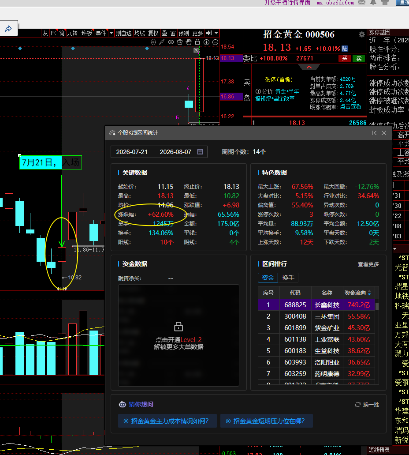
Task: Open the notification bell icon
Action: [x=373, y=2]
